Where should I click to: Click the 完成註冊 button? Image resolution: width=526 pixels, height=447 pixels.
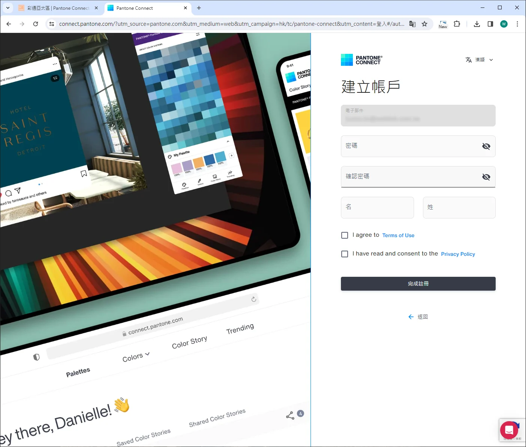418,284
